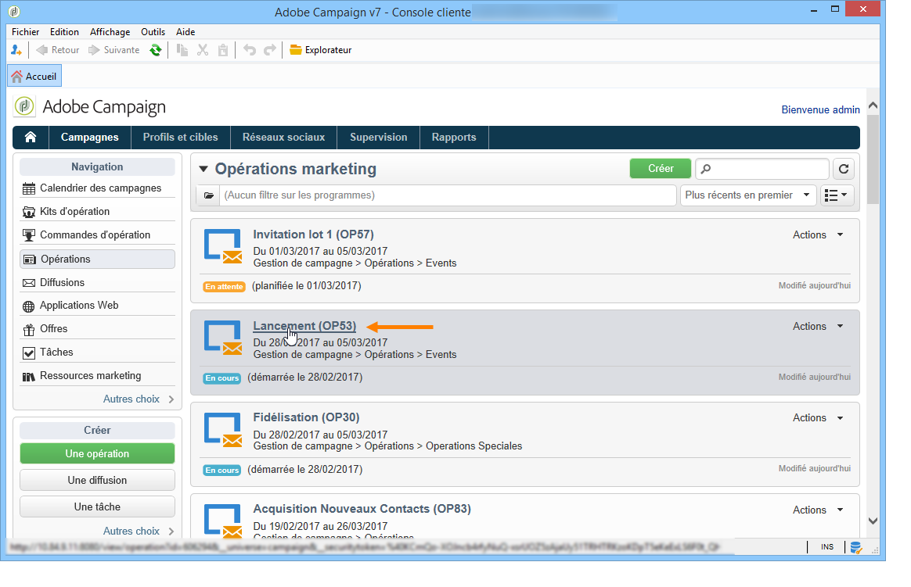Viewport: 911px width, 587px height.
Task: Switch to Profils et cibles tab
Action: pos(181,138)
